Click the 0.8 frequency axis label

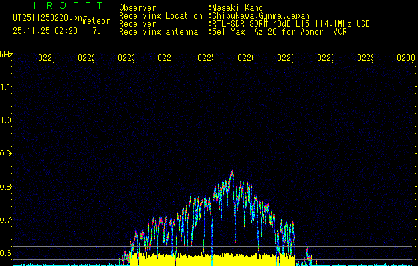coord(6,187)
